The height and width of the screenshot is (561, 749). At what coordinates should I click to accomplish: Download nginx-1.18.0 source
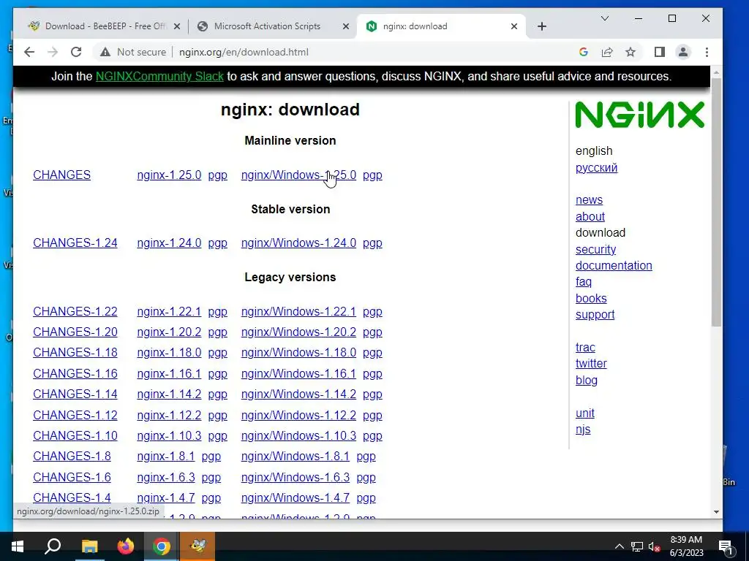click(x=169, y=353)
